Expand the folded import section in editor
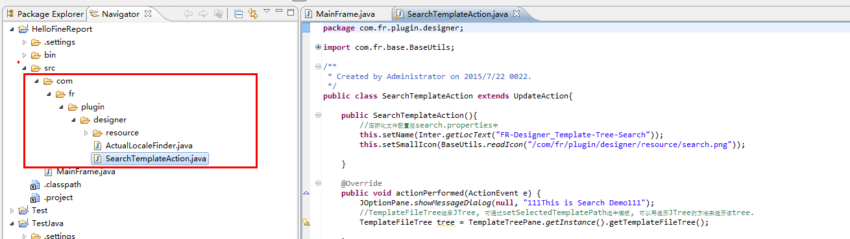The width and height of the screenshot is (850, 239). tap(317, 47)
